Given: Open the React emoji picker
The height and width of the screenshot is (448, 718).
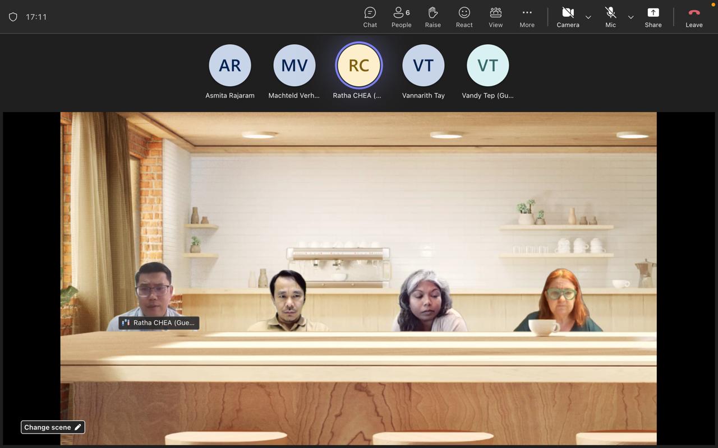Looking at the screenshot, I should click(x=464, y=17).
